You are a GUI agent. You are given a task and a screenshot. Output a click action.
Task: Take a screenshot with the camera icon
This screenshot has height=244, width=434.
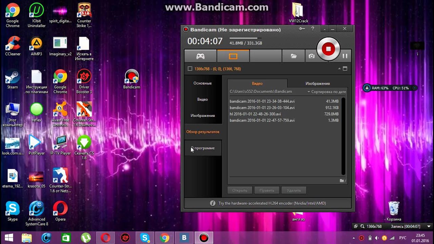[x=311, y=56]
